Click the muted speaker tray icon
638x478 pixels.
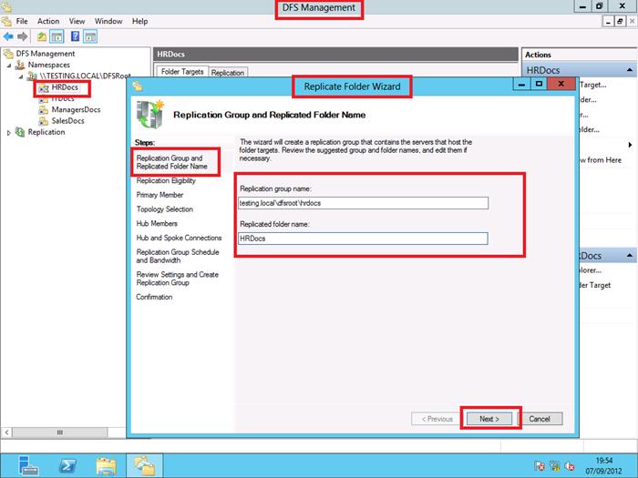tap(570, 466)
